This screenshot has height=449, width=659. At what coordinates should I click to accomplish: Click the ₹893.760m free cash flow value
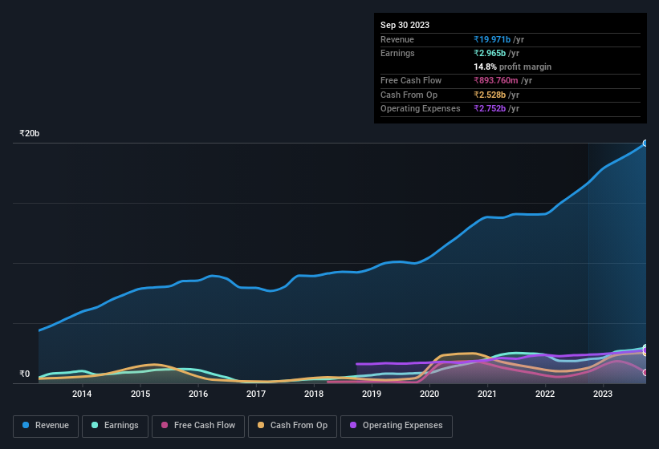496,80
